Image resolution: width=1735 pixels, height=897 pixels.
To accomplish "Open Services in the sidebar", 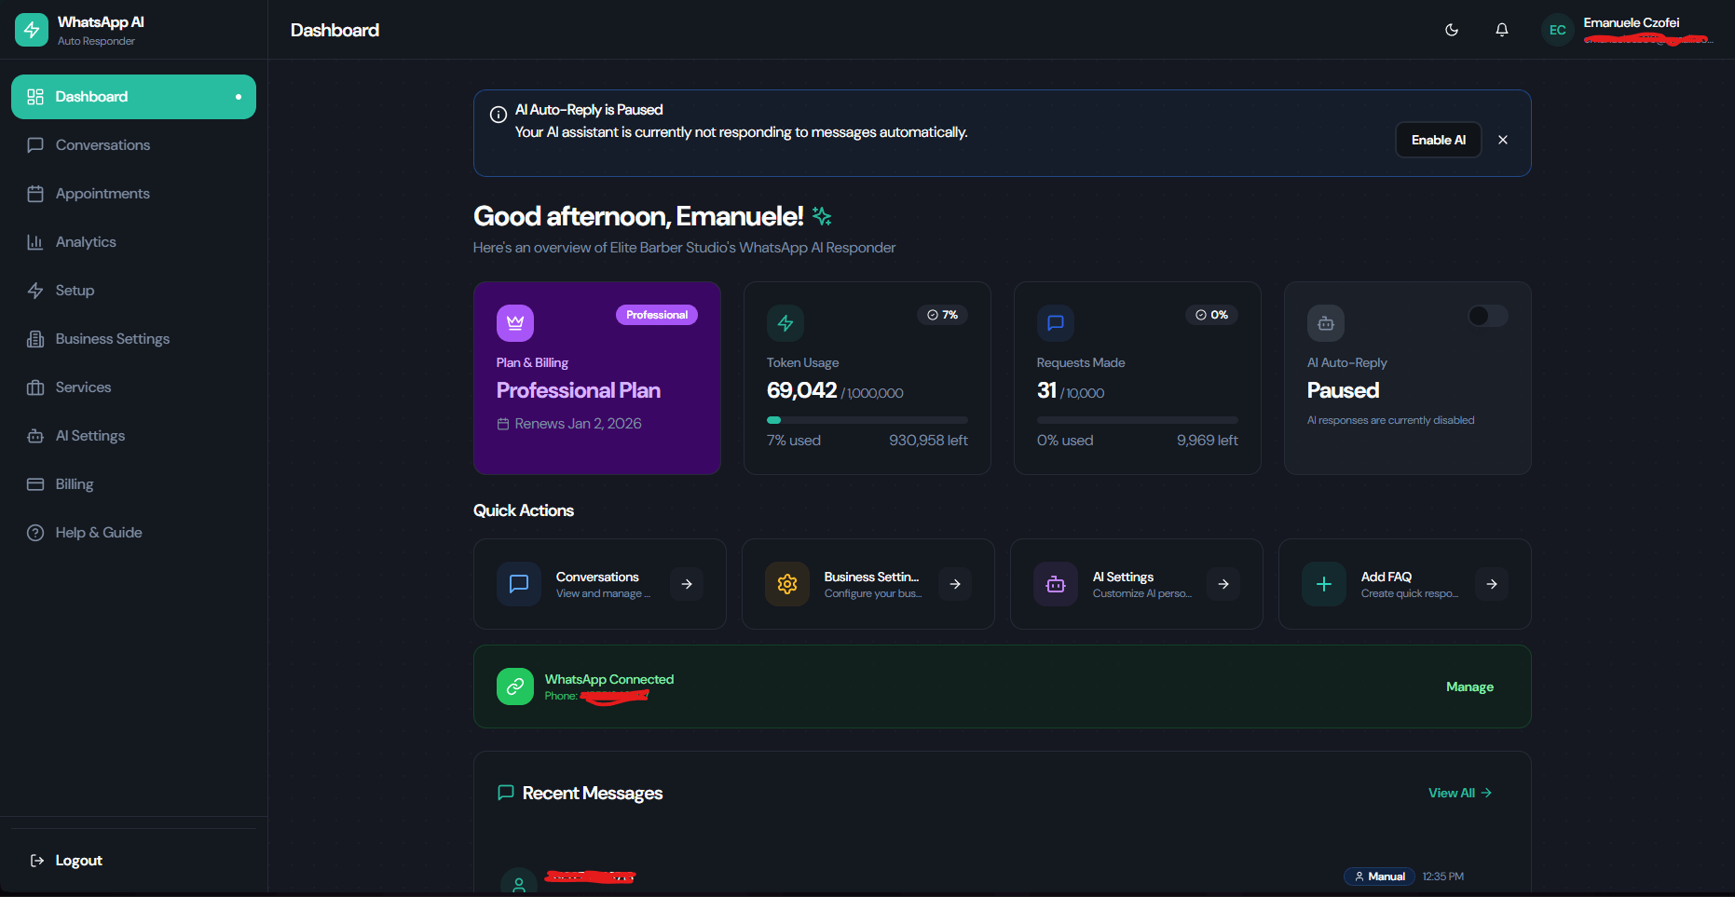I will 133,387.
